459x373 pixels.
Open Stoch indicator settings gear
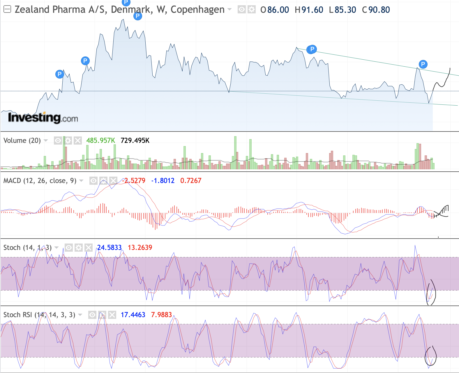pos(78,248)
